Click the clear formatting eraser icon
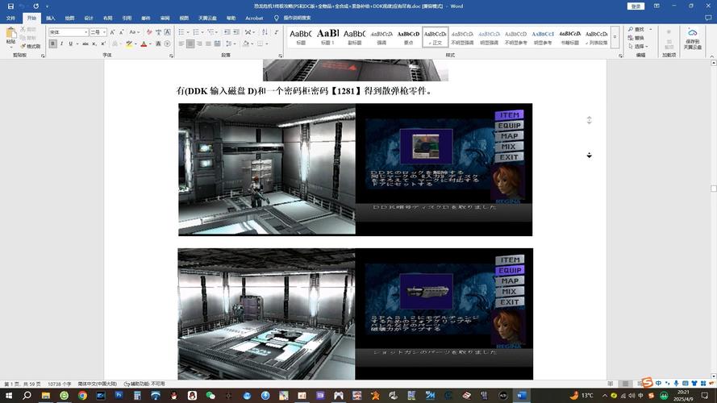This screenshot has width=717, height=403. 149,32
